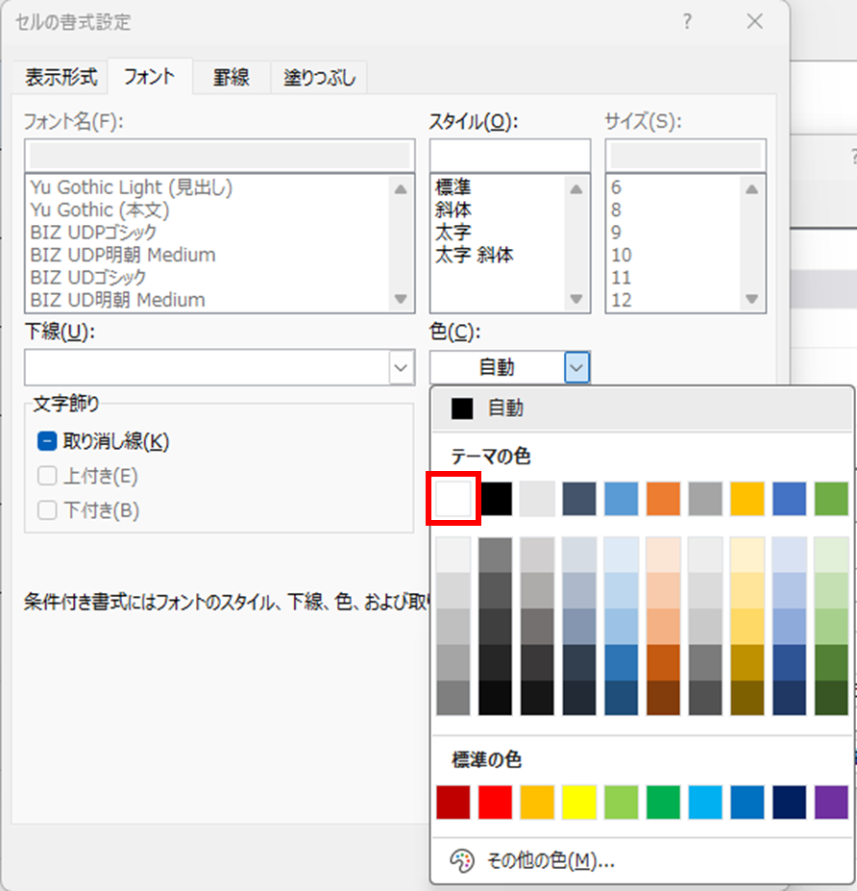Select 太字 font style
The height and width of the screenshot is (891, 857).
453,232
